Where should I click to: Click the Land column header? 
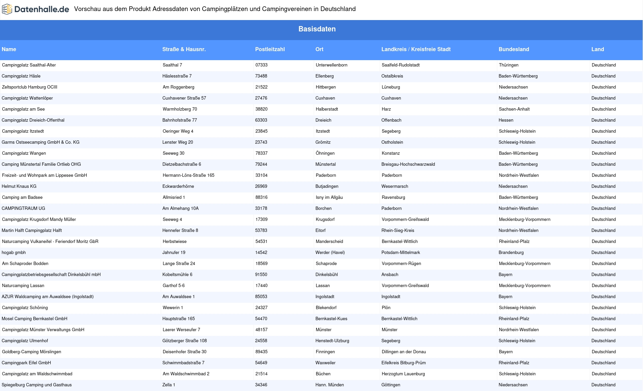click(x=597, y=49)
